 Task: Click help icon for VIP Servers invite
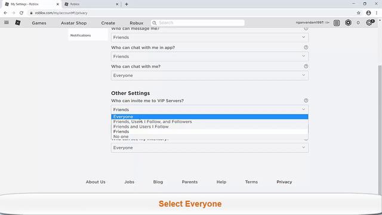[x=306, y=100]
